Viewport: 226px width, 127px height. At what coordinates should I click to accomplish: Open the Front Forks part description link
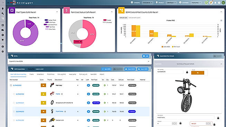click(x=59, y=111)
